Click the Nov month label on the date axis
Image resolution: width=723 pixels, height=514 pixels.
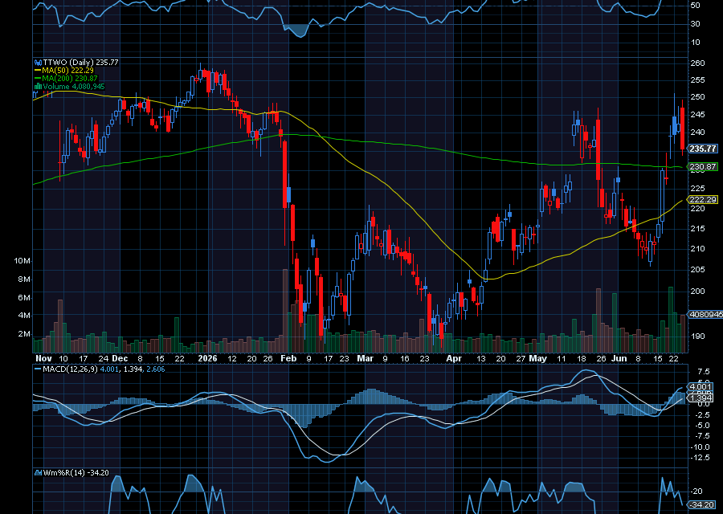[43, 358]
